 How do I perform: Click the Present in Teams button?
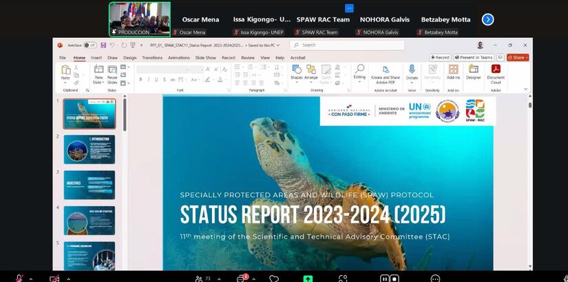point(476,57)
